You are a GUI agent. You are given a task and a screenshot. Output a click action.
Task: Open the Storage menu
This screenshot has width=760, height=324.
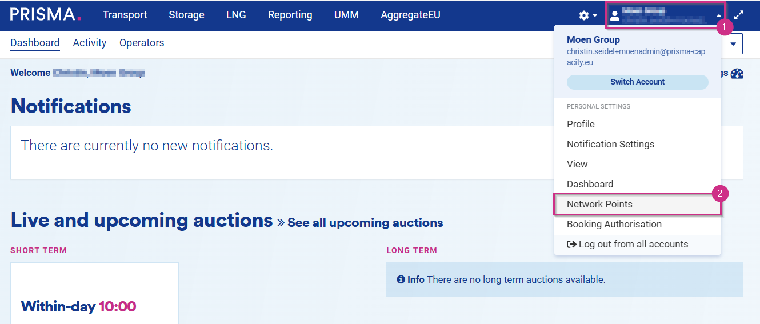[x=186, y=15]
